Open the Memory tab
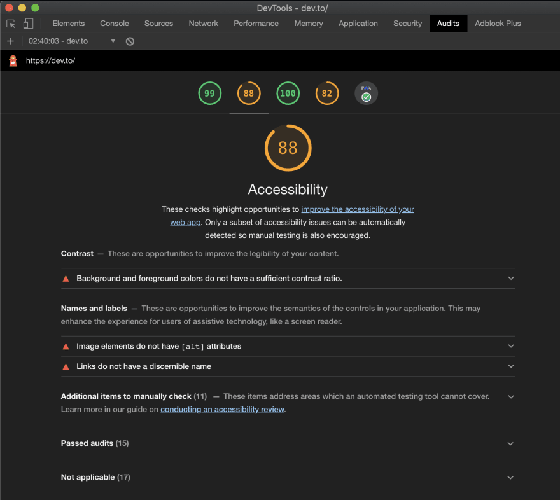Viewport: 560px width, 500px height. coord(309,24)
